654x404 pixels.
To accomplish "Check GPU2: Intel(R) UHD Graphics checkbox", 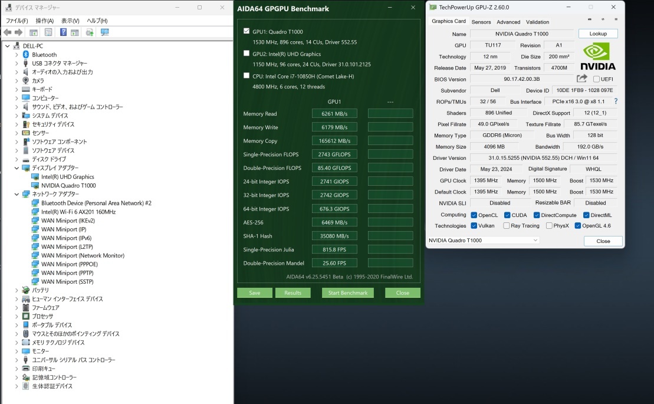I will pos(247,53).
